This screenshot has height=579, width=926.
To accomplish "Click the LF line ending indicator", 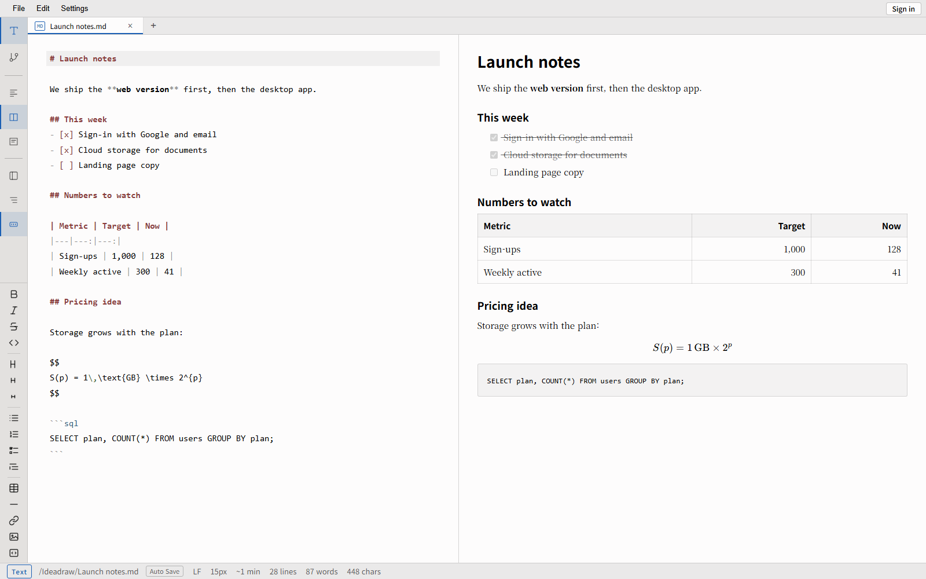I will (x=197, y=571).
